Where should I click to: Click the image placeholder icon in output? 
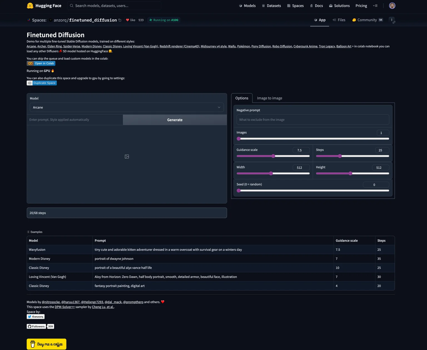[x=127, y=157]
